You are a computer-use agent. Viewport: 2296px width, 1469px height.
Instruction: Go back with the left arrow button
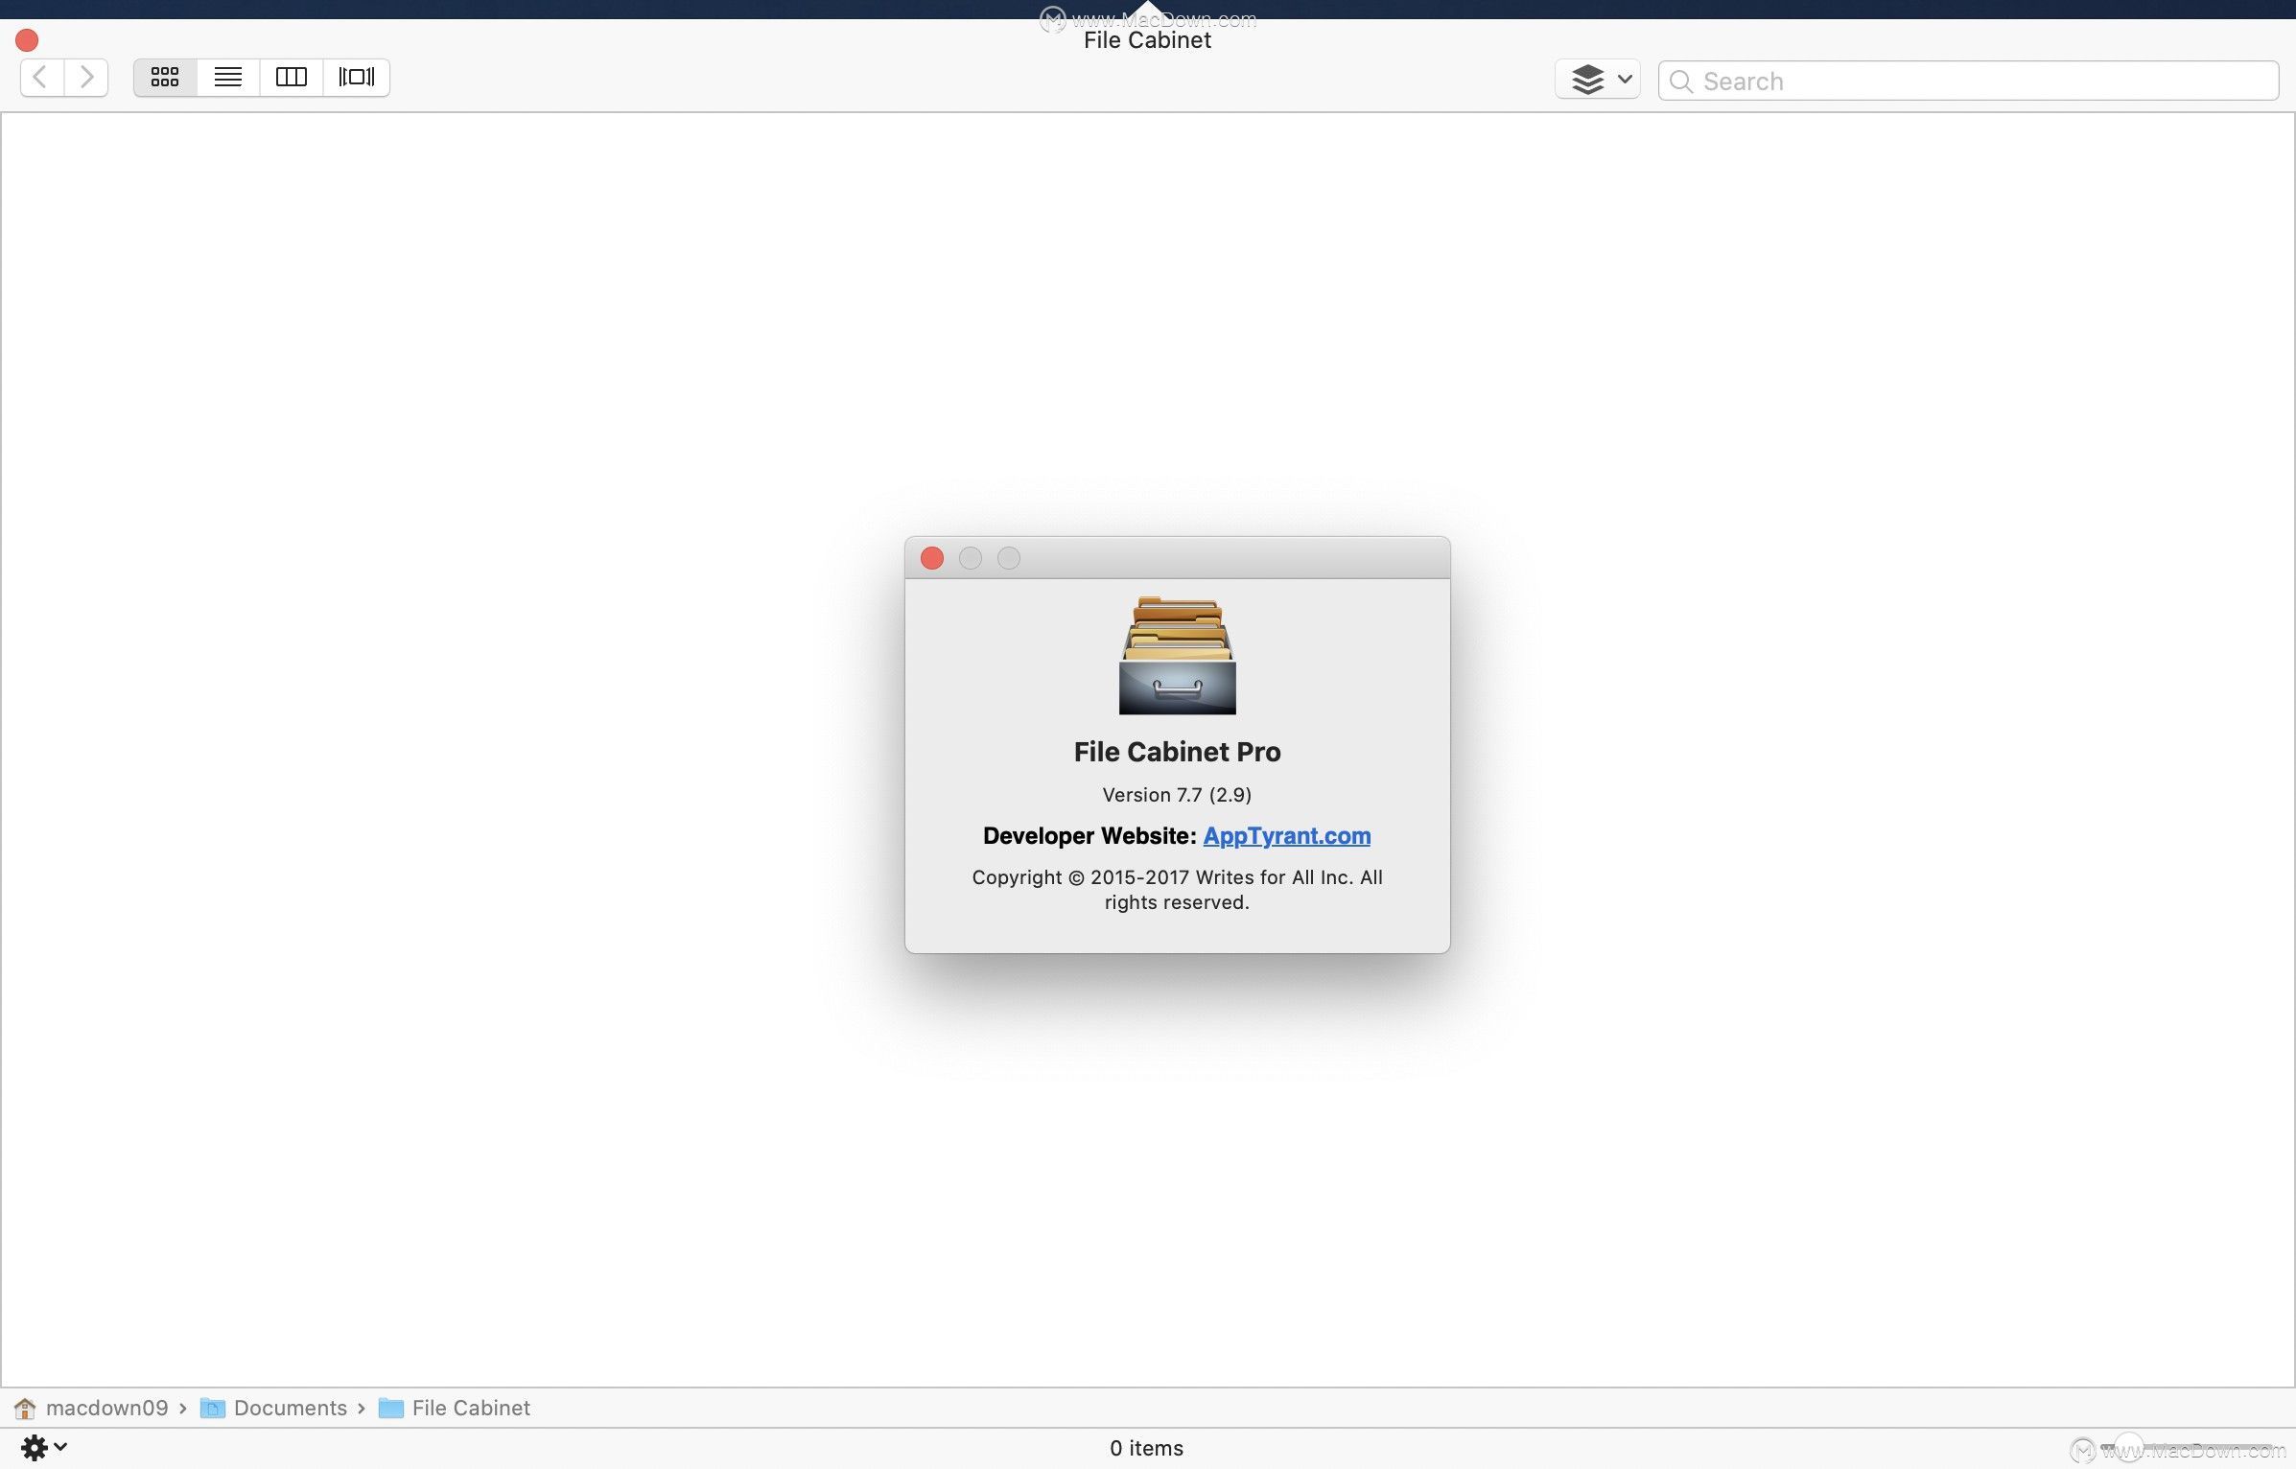click(x=42, y=78)
